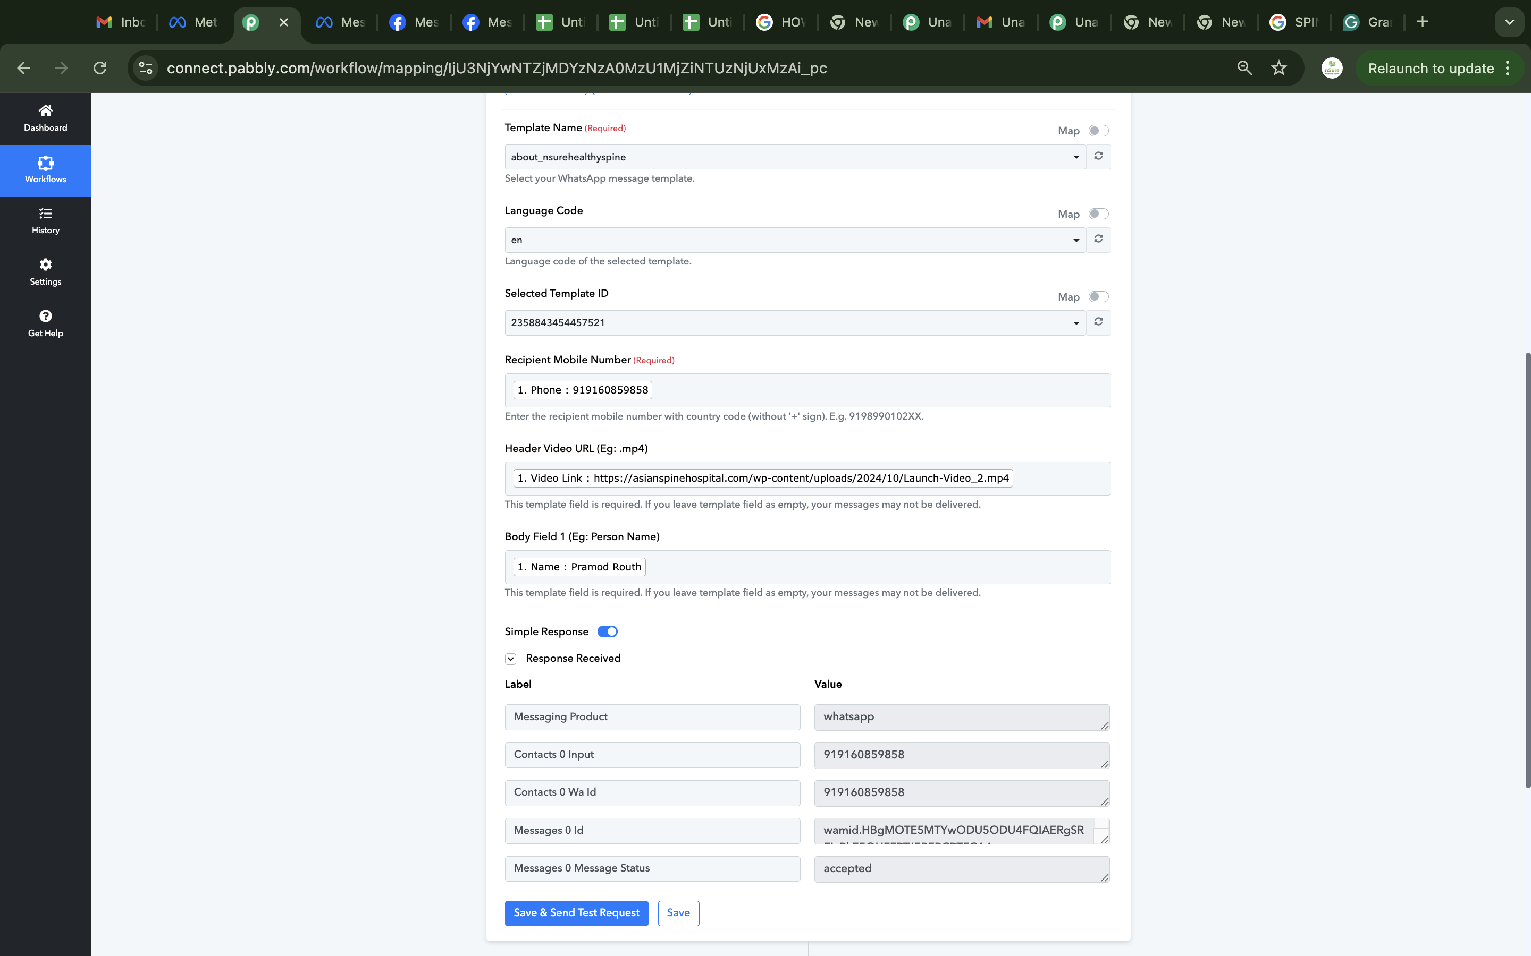Switch to the first Meta tab
Viewport: 1531px width, 956px height.
tap(194, 22)
